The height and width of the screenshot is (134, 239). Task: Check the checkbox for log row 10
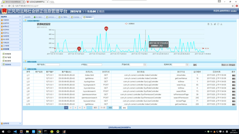27,104
